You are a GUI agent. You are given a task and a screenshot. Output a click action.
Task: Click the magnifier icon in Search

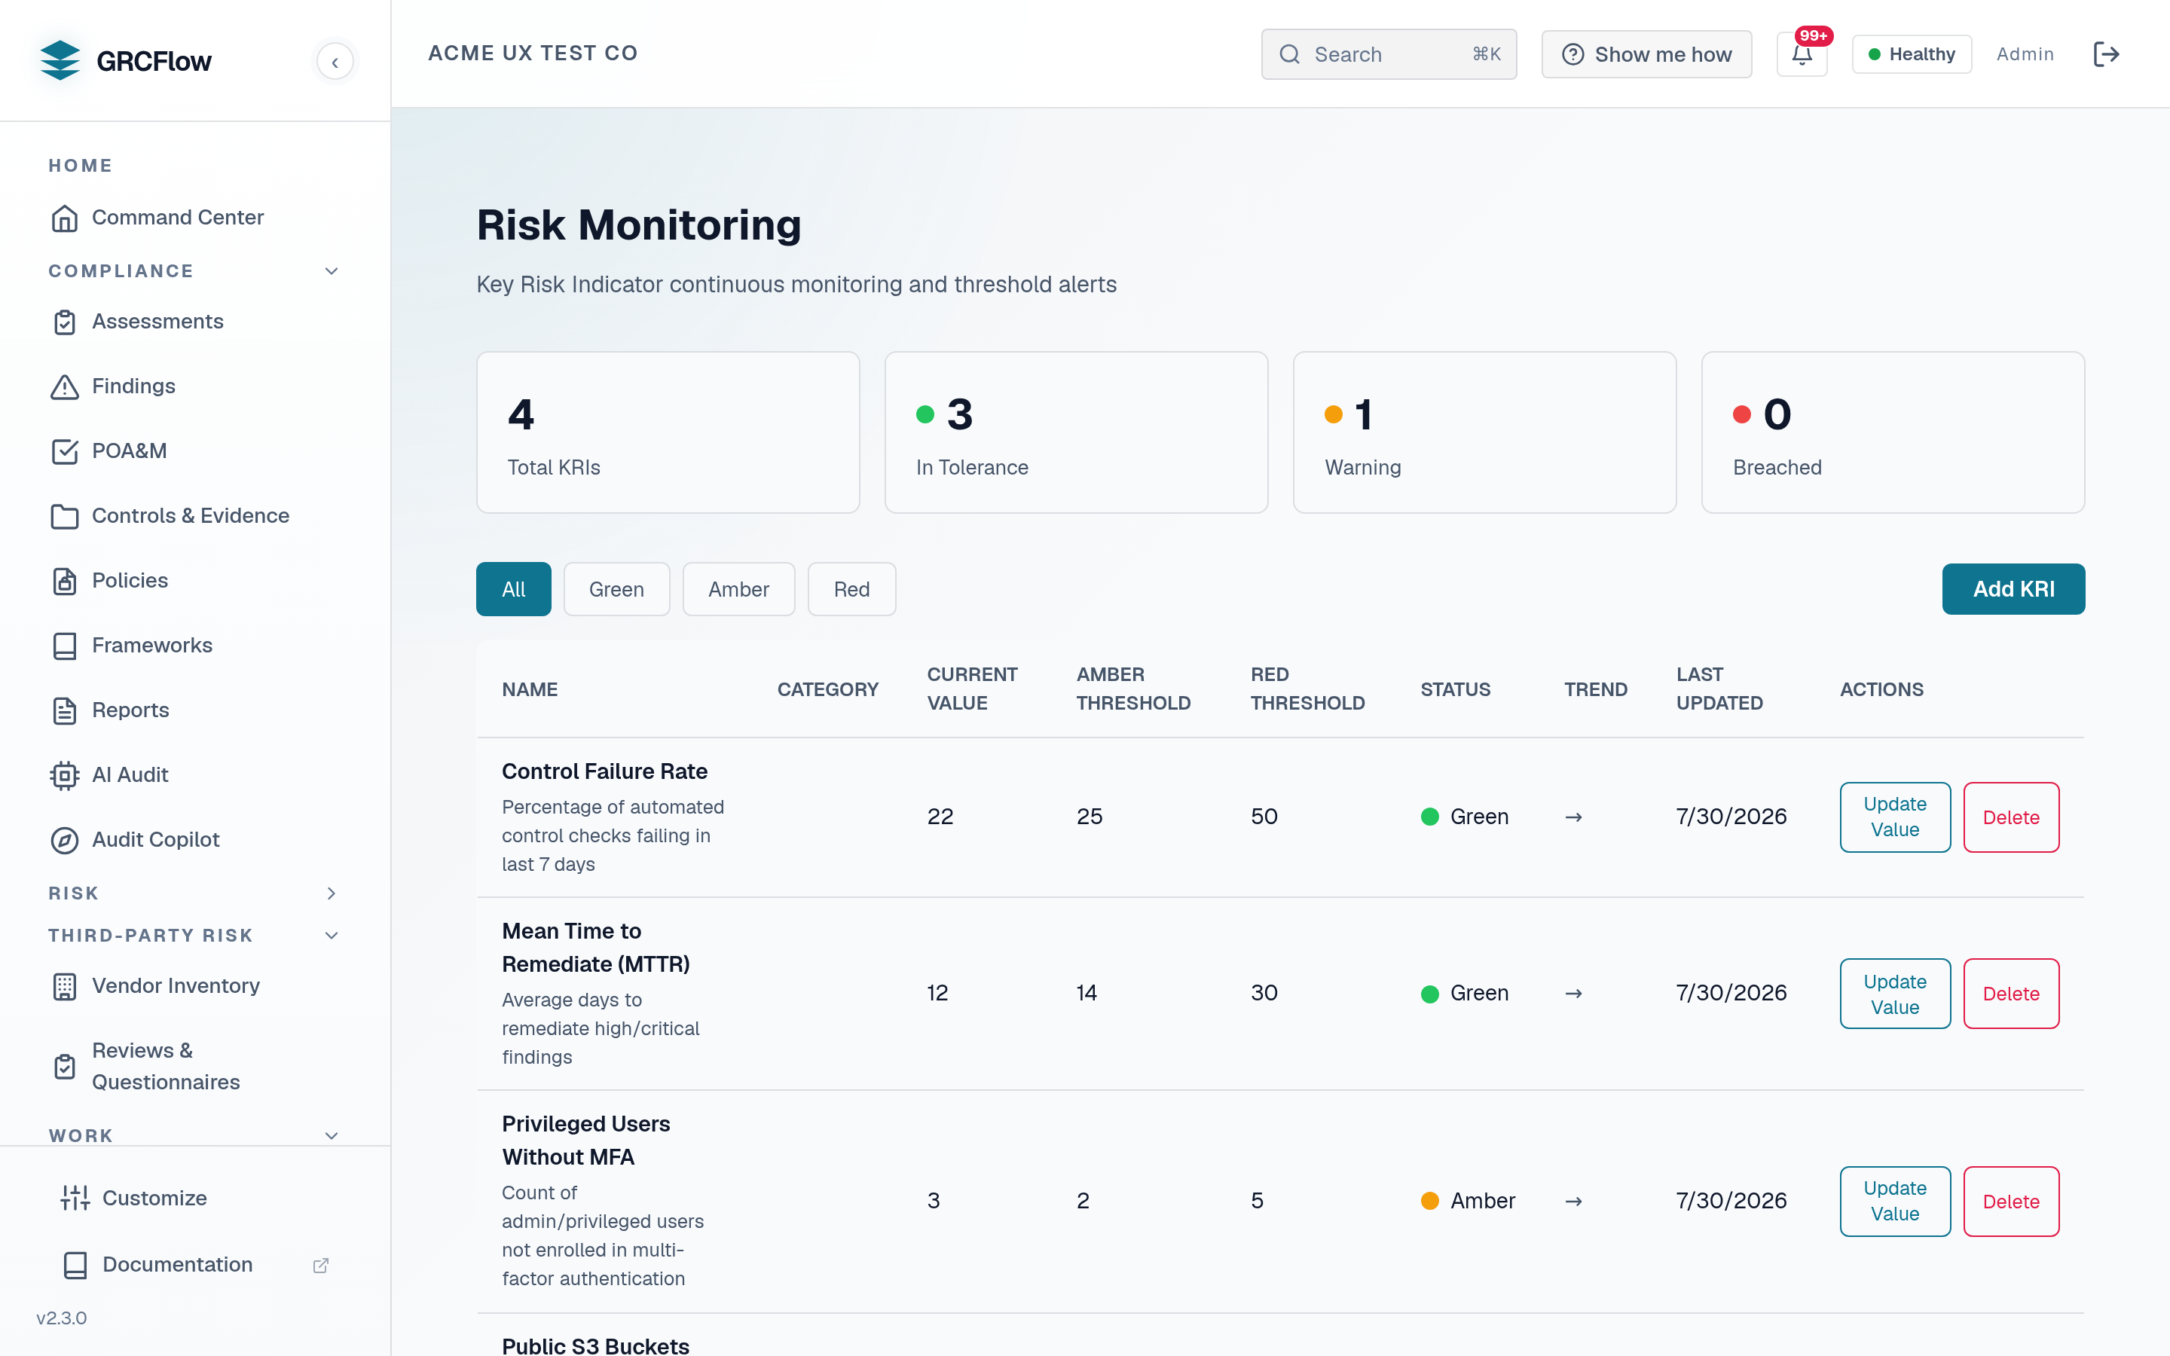pyautogui.click(x=1289, y=55)
